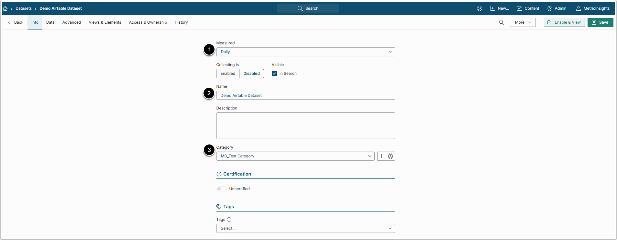Set Collecting to Enabled
Screen dimensions: 617x240
point(228,74)
